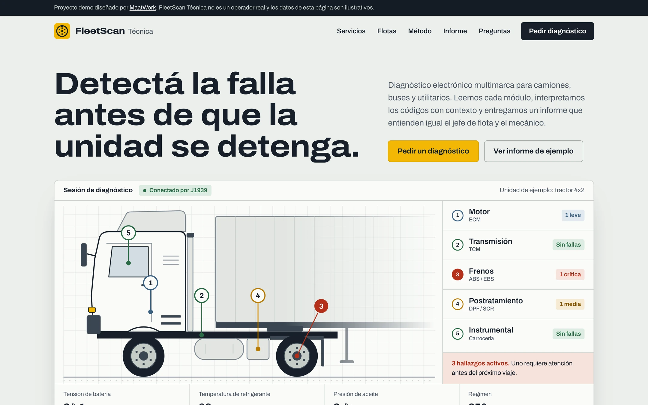Screen dimensions: 648x405
Task: Click the 3 hallazgos activos alert text
Action: (481, 363)
